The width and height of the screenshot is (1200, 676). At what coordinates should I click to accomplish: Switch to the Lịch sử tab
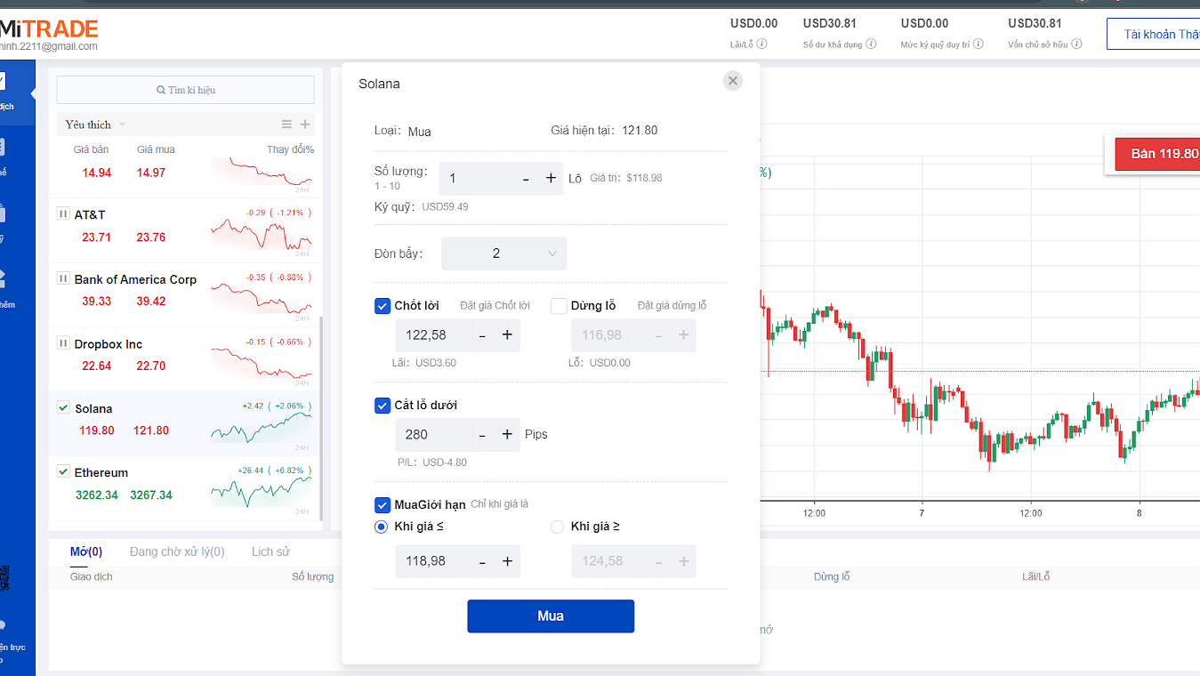pyautogui.click(x=270, y=551)
